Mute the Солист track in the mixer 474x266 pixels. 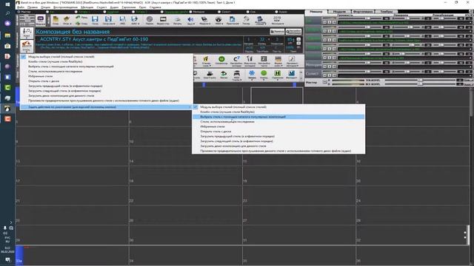324,75
